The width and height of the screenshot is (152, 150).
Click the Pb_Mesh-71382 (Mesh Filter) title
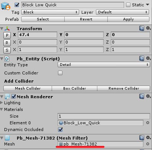[x=52, y=138]
